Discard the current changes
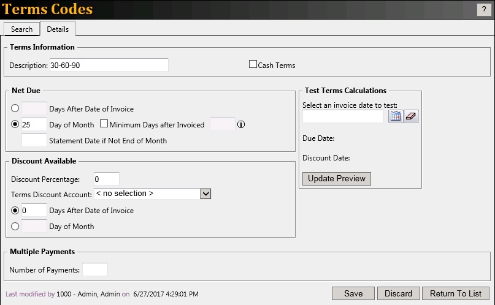 (x=398, y=293)
